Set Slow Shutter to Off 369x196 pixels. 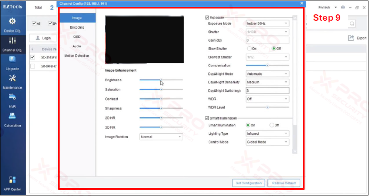tap(274, 48)
